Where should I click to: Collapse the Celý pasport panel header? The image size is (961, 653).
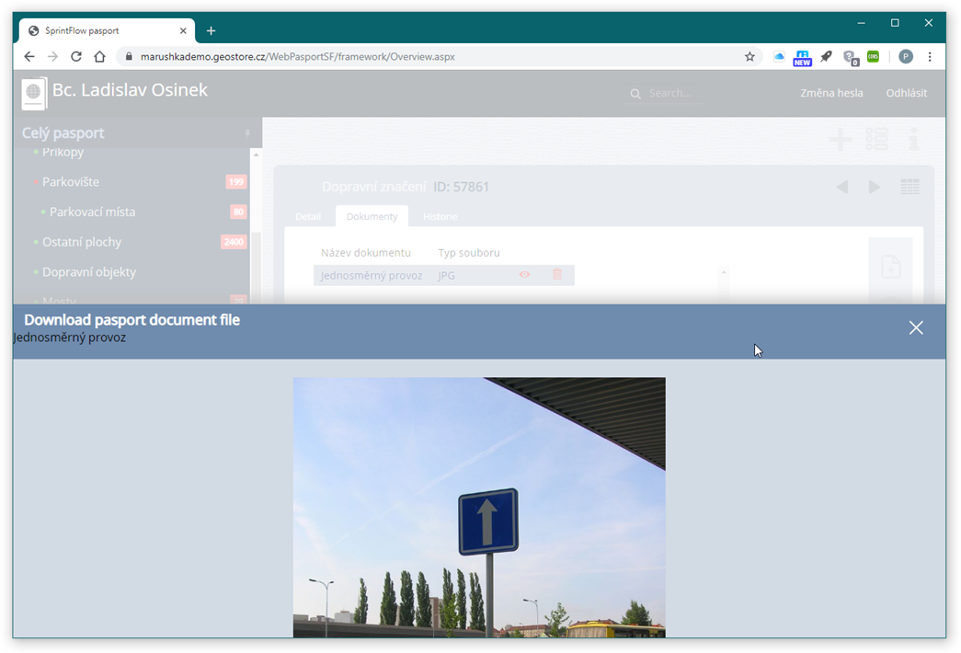(247, 132)
